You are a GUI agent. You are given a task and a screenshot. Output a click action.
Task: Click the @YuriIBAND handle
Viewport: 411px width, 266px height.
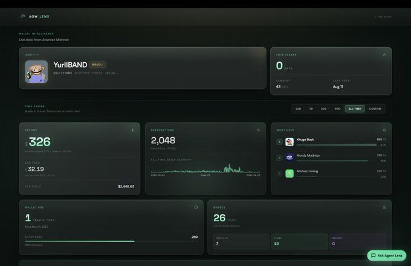coord(63,73)
